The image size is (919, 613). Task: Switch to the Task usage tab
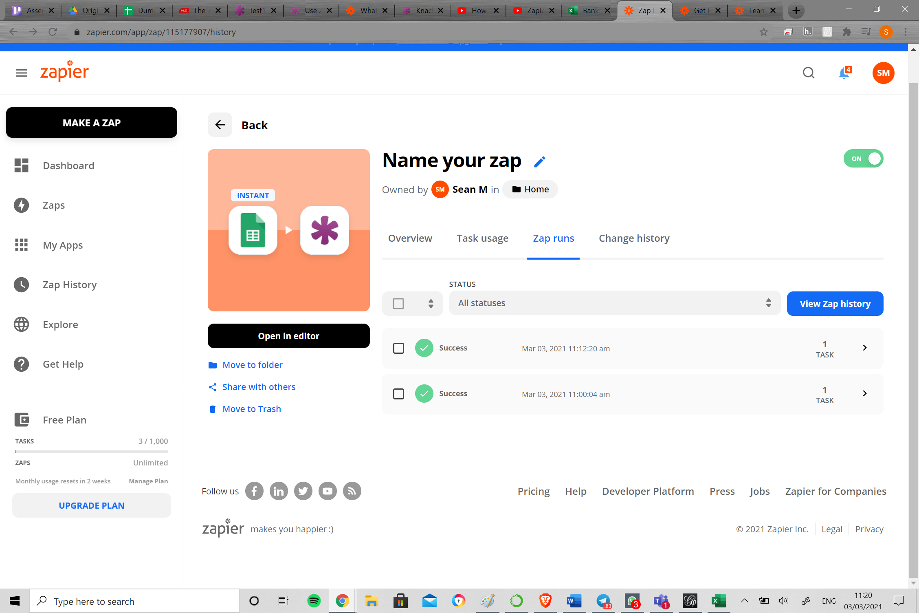tap(482, 238)
